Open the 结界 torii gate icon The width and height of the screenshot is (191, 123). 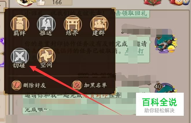[73, 24]
